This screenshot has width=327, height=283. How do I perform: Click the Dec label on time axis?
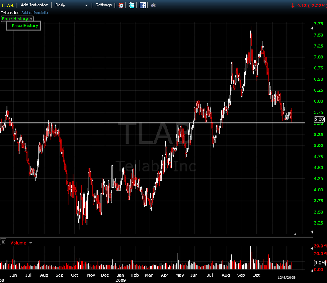pyautogui.click(x=105, y=275)
